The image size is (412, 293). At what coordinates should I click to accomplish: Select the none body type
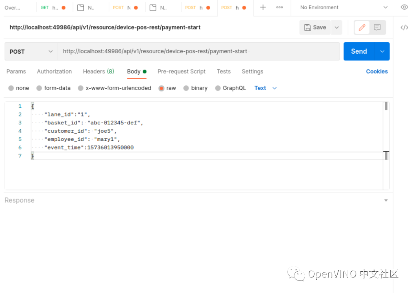(11, 88)
